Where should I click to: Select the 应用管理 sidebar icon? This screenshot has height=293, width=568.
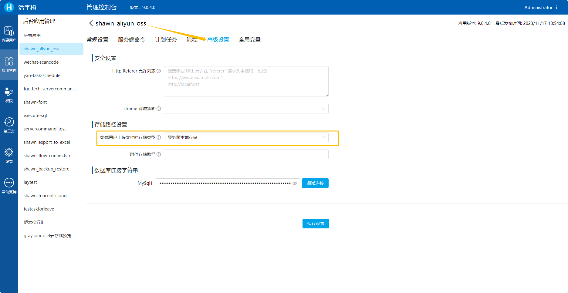pyautogui.click(x=9, y=64)
